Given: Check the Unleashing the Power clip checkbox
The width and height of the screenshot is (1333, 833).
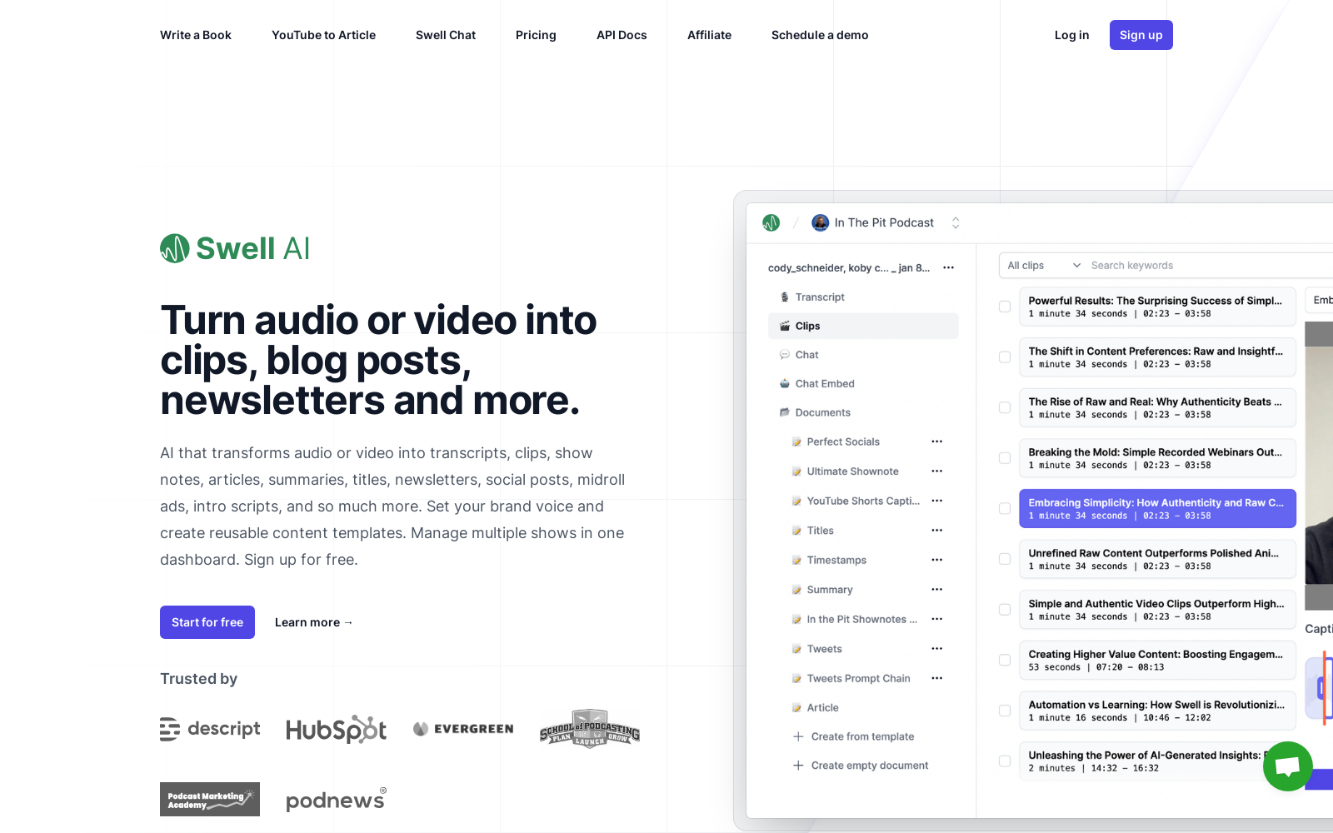Looking at the screenshot, I should pos(1005,761).
